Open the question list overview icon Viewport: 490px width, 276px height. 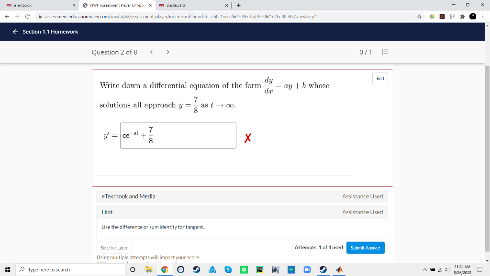385,52
